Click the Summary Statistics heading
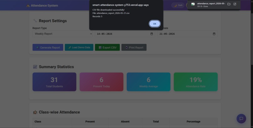The height and width of the screenshot is (128, 253). pos(53,67)
